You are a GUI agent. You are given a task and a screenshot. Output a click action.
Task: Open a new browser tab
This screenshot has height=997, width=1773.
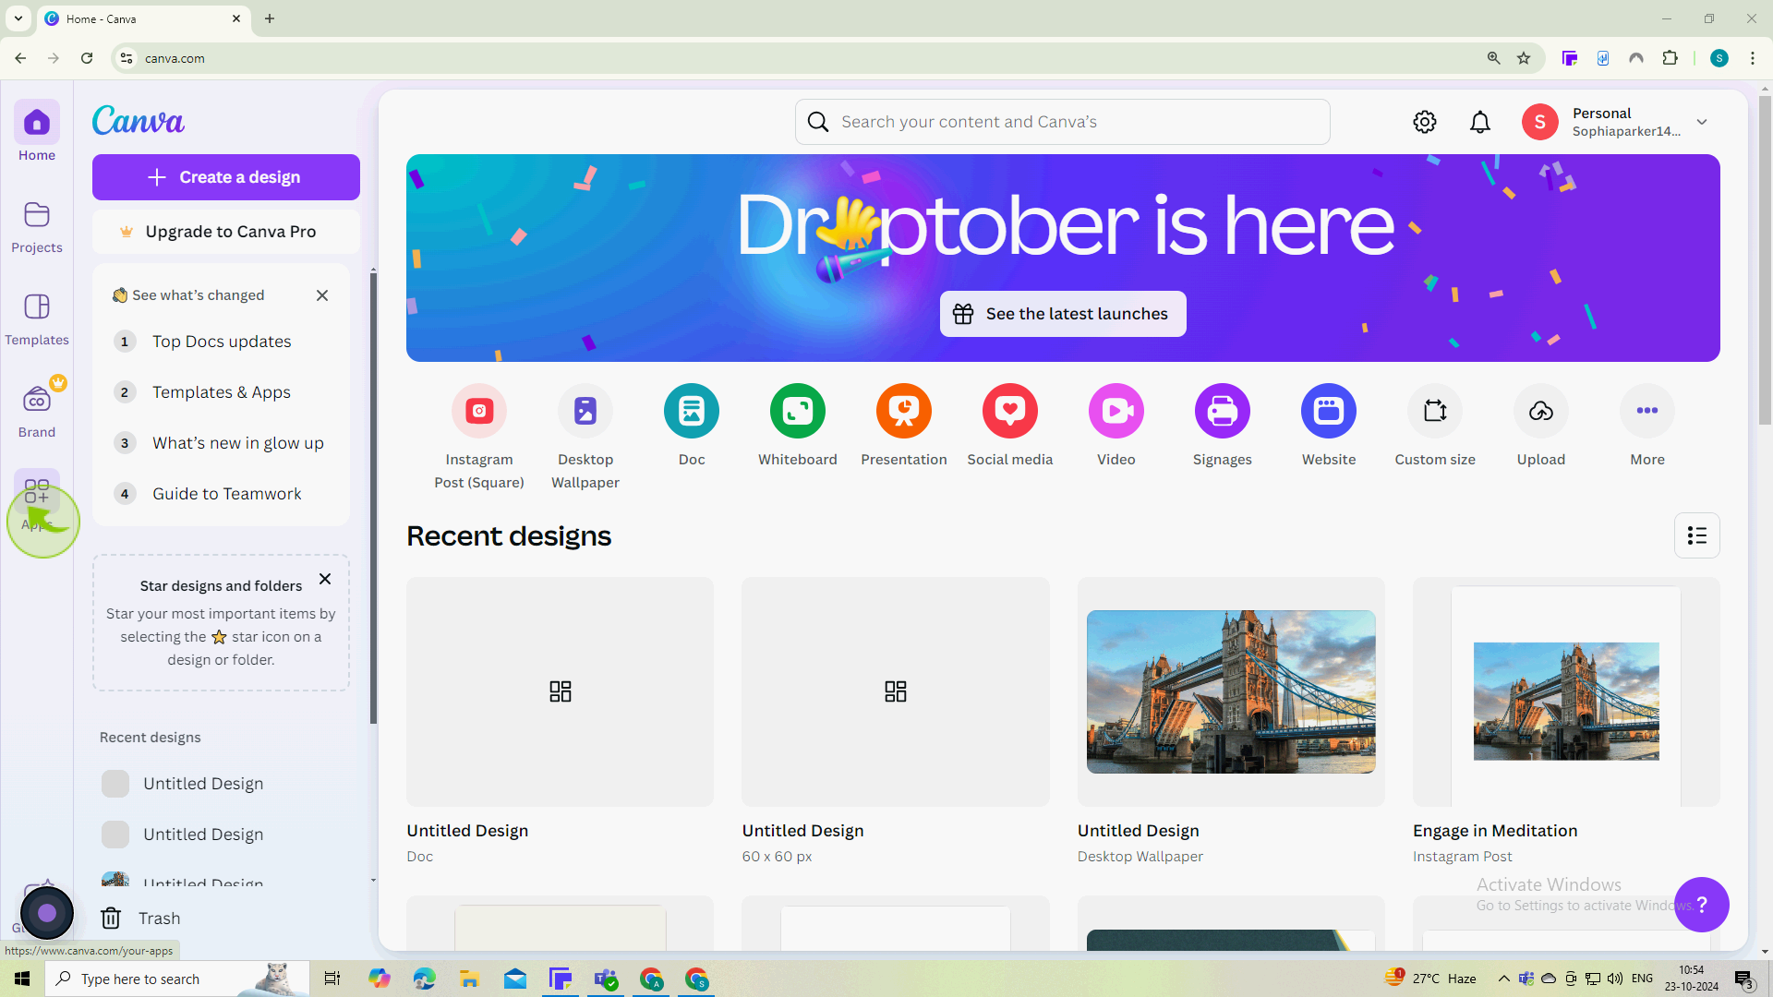(x=270, y=18)
